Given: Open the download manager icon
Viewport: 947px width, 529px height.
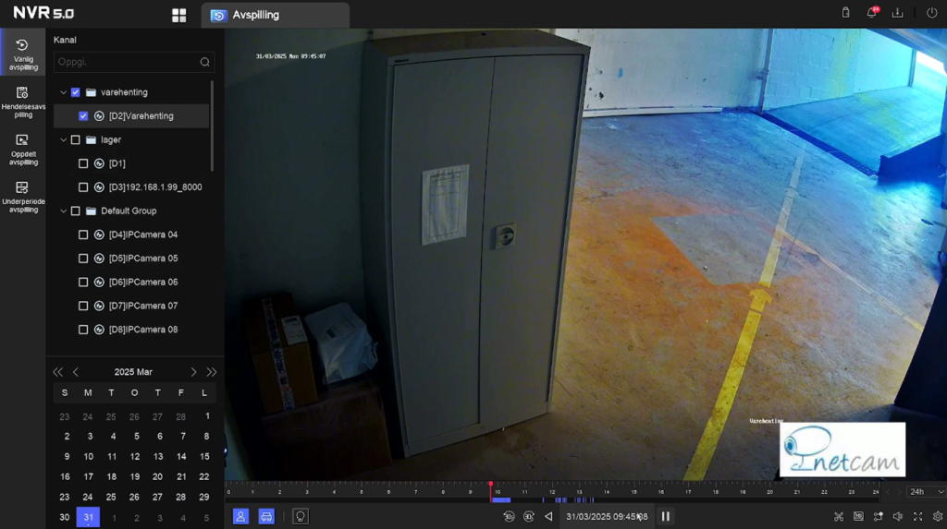Looking at the screenshot, I should click(x=897, y=13).
